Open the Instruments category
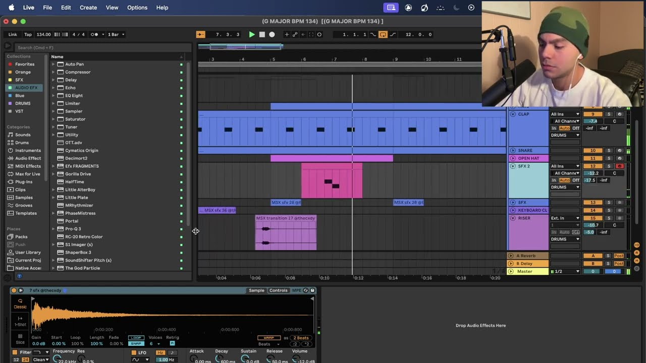Image resolution: width=646 pixels, height=363 pixels. click(28, 150)
